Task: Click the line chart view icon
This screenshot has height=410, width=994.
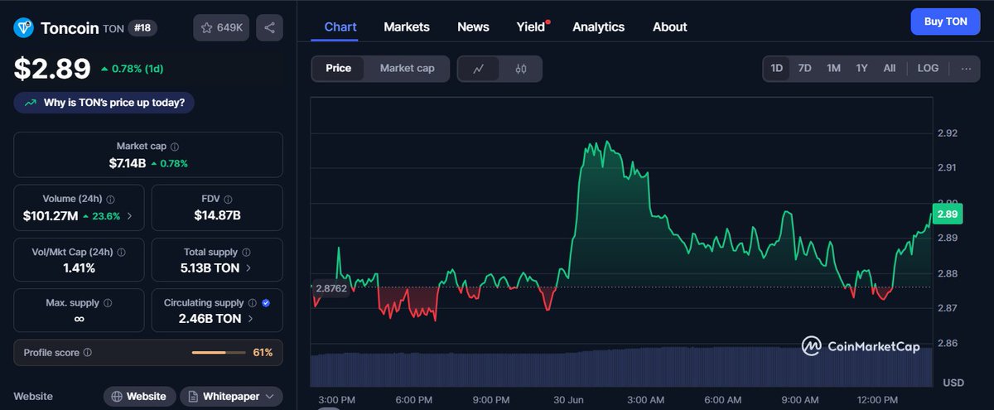Action: click(x=479, y=69)
